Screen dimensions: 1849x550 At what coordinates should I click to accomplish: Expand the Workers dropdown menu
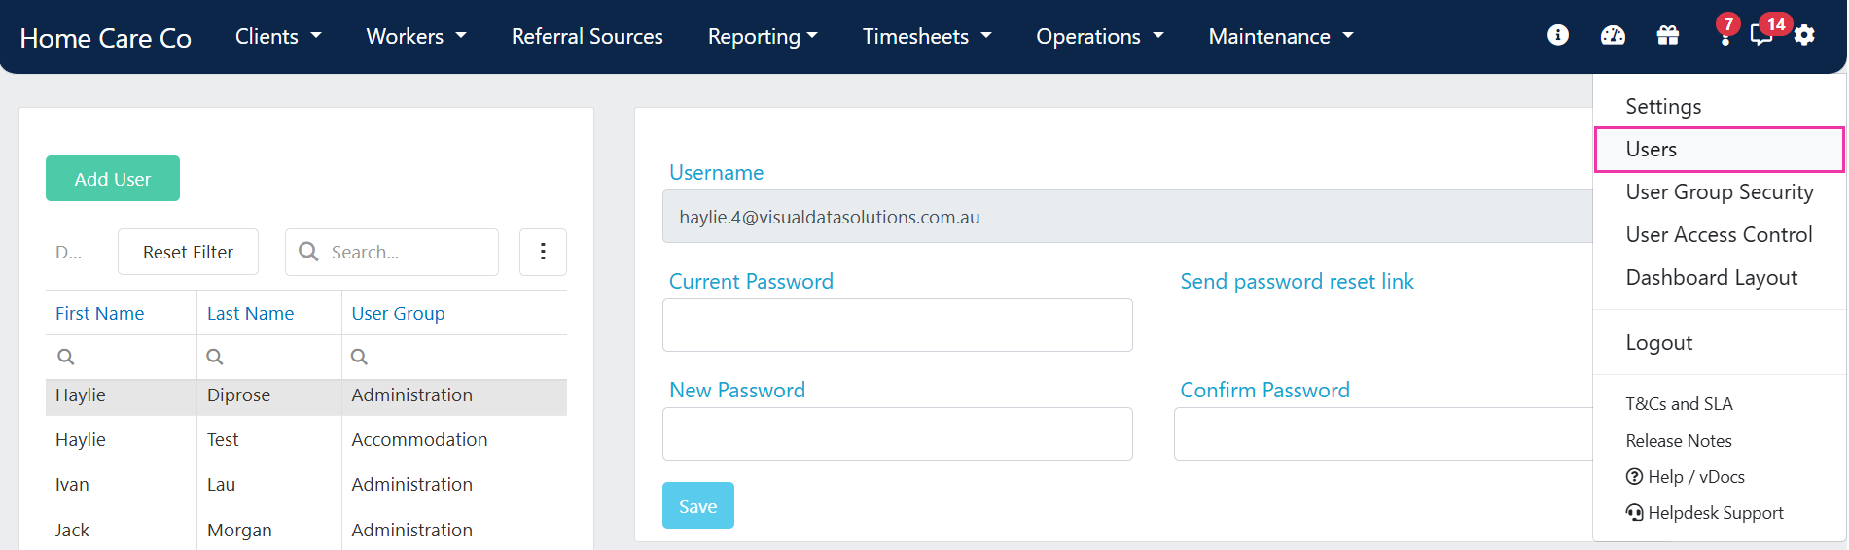coord(416,36)
